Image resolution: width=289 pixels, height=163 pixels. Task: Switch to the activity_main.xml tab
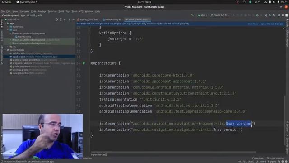click(x=88, y=19)
